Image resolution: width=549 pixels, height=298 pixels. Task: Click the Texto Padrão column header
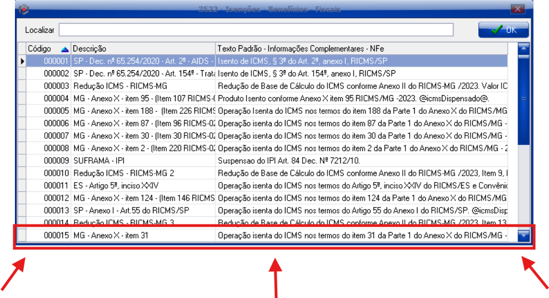(x=365, y=49)
